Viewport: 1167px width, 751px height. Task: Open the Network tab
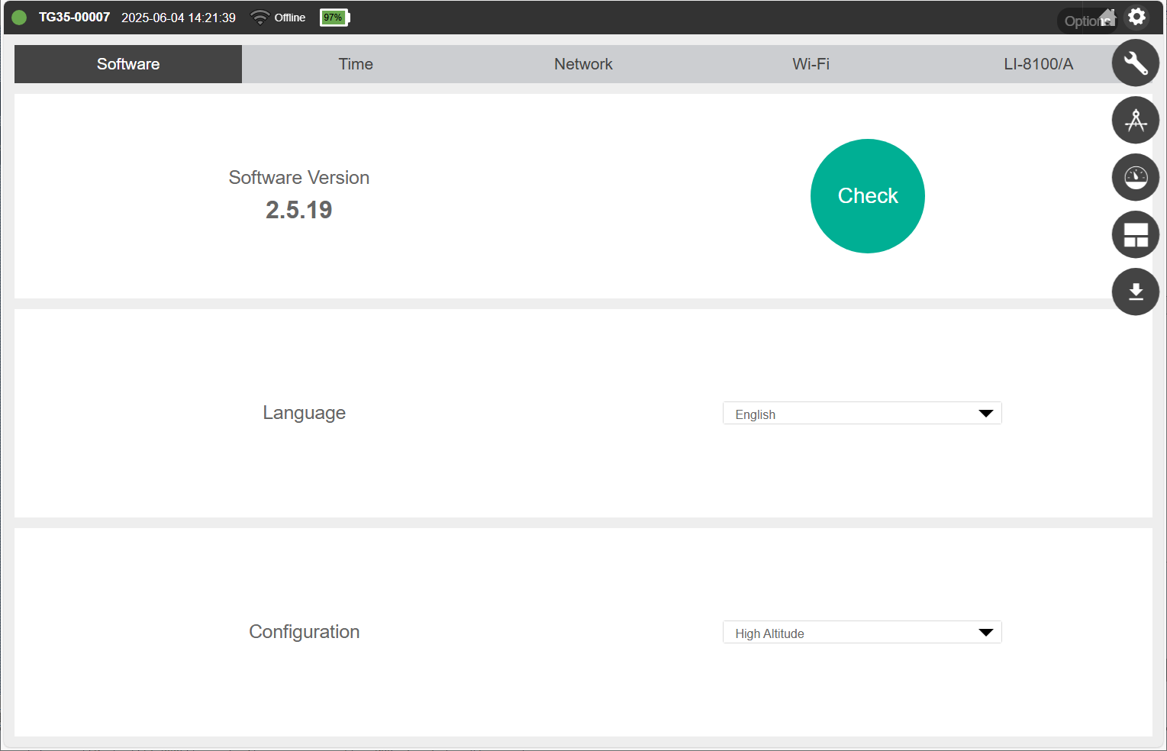[583, 64]
